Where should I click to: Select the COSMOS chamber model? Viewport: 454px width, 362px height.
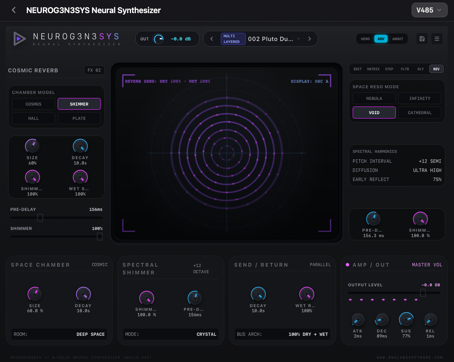click(x=34, y=104)
